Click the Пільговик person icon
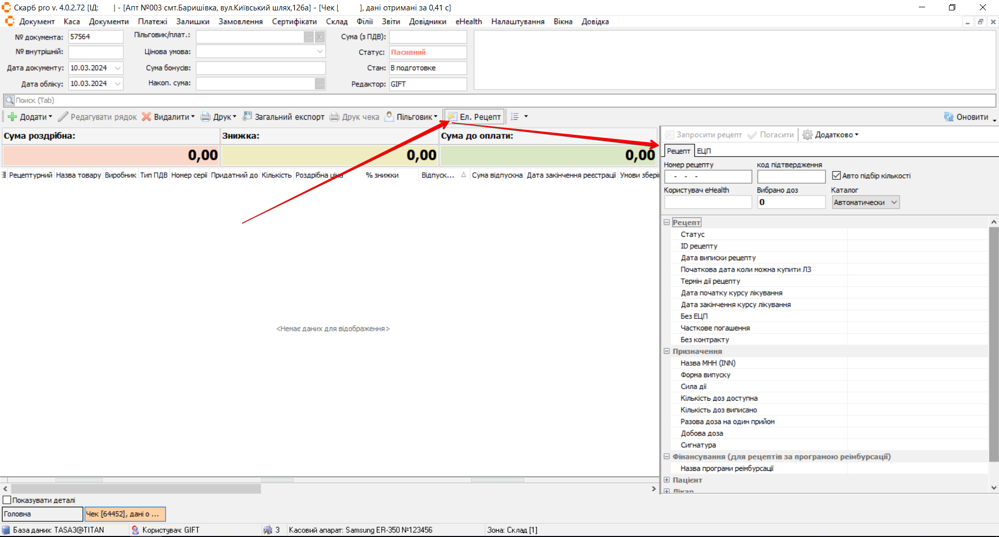 point(389,117)
